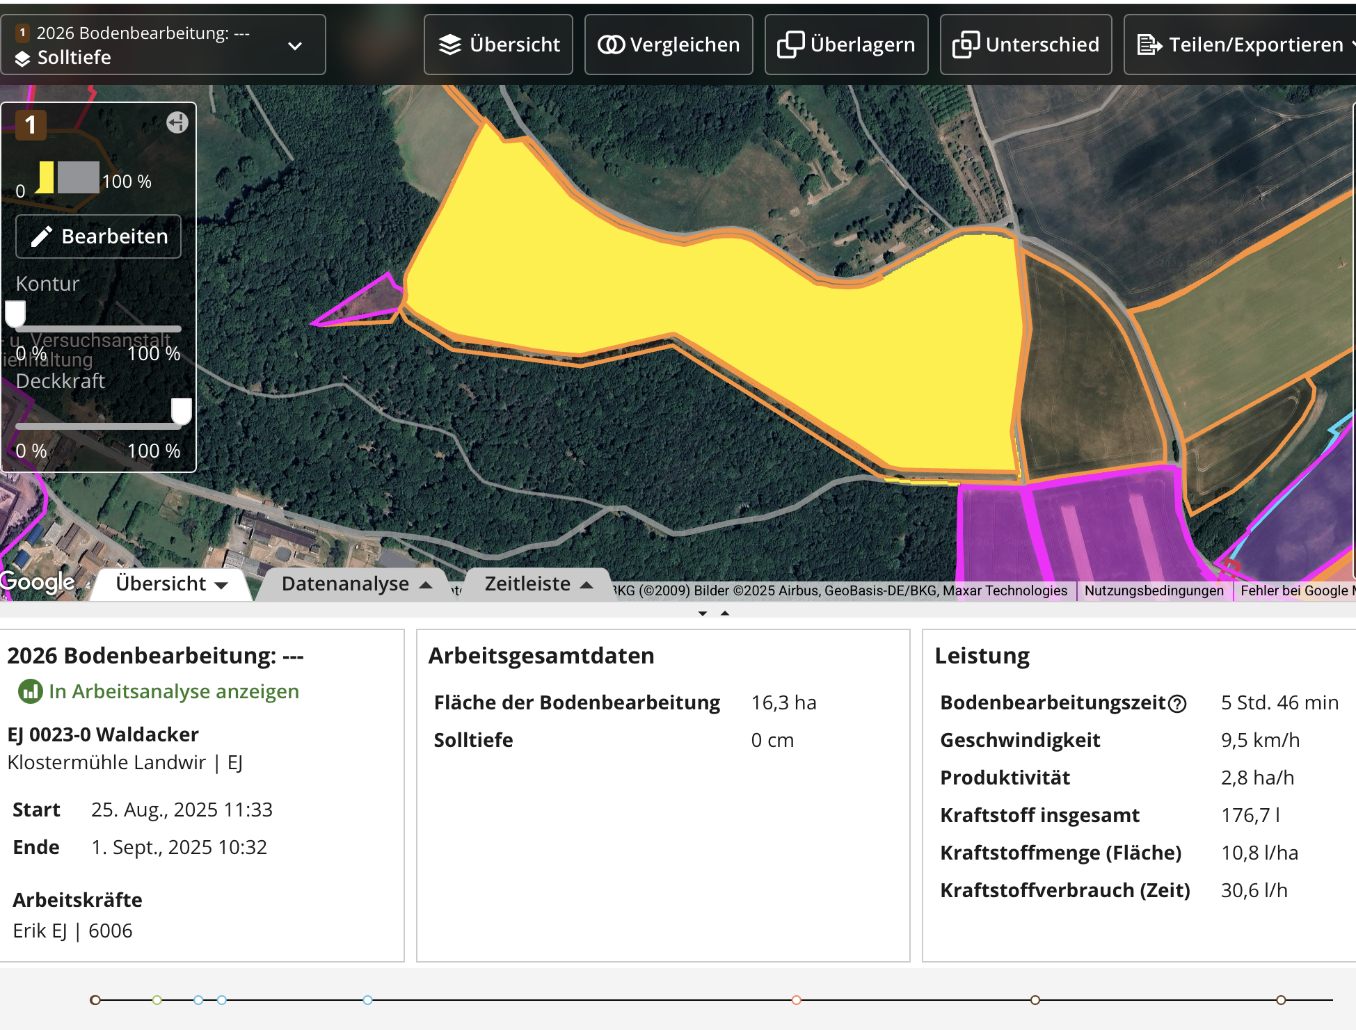This screenshot has height=1030, width=1356.
Task: Click the Überlagern overlay icon button
Action: pos(790,45)
